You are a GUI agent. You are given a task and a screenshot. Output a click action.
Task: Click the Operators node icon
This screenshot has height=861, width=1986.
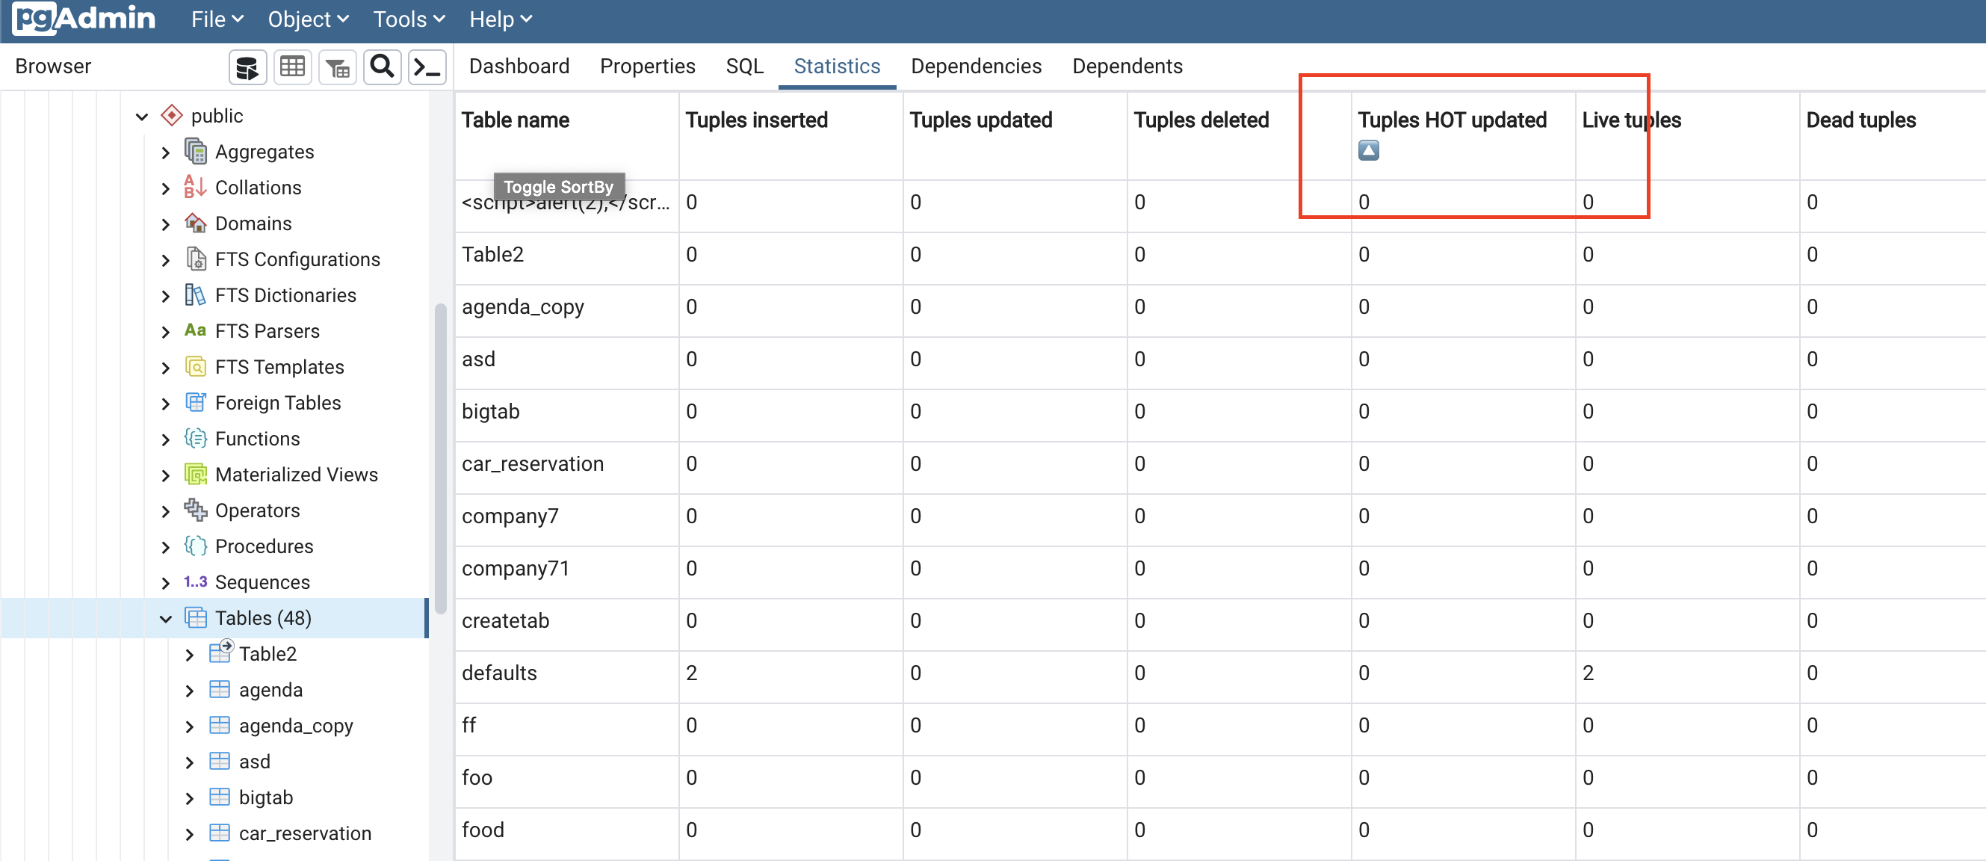click(x=195, y=510)
